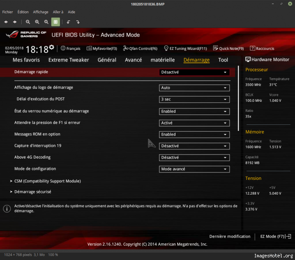Open Démarrage rapide dropdown
The image size is (295, 260).
(194, 72)
